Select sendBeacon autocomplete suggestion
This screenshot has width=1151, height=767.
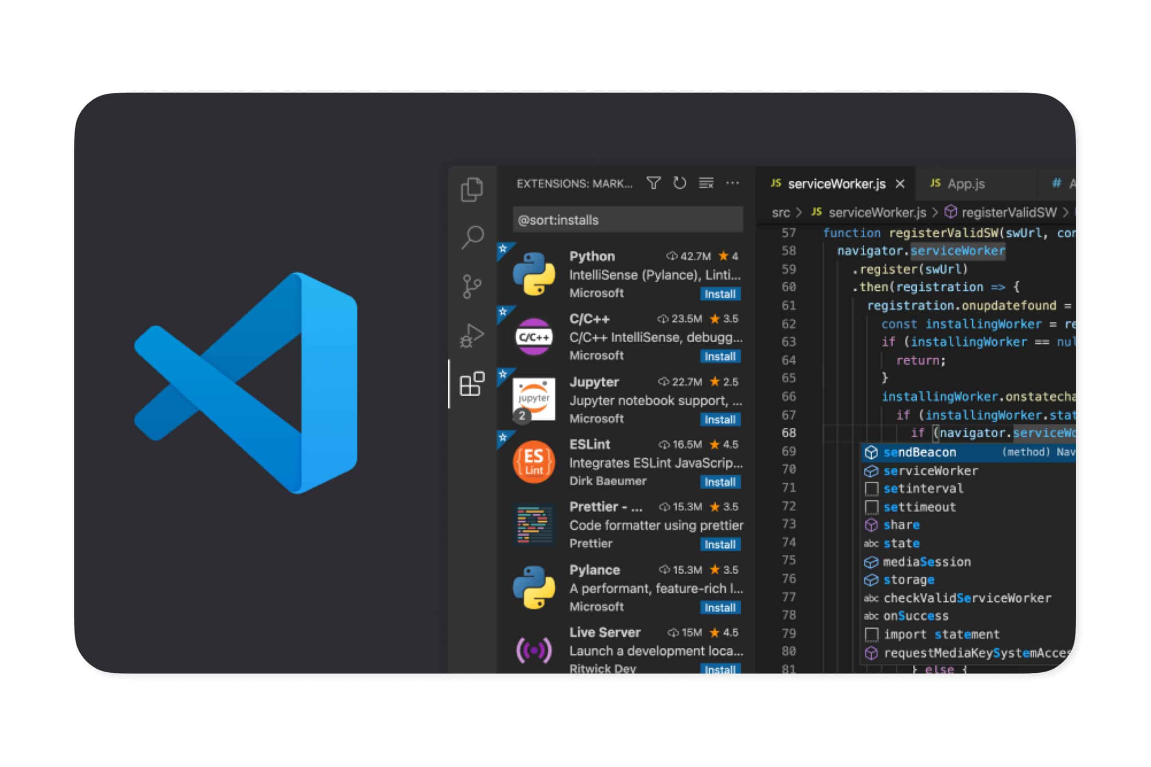pos(919,452)
